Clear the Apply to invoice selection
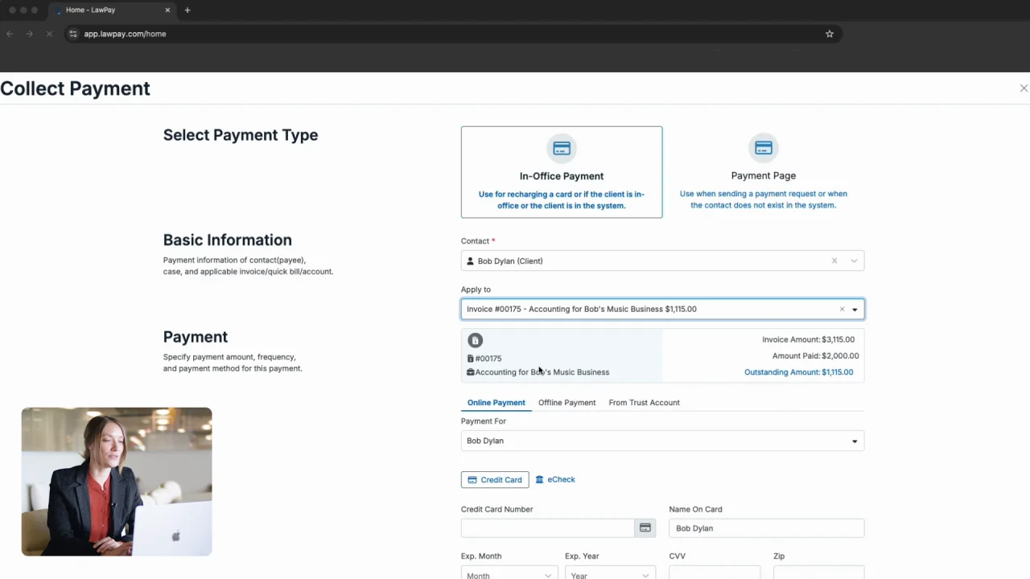 click(842, 309)
